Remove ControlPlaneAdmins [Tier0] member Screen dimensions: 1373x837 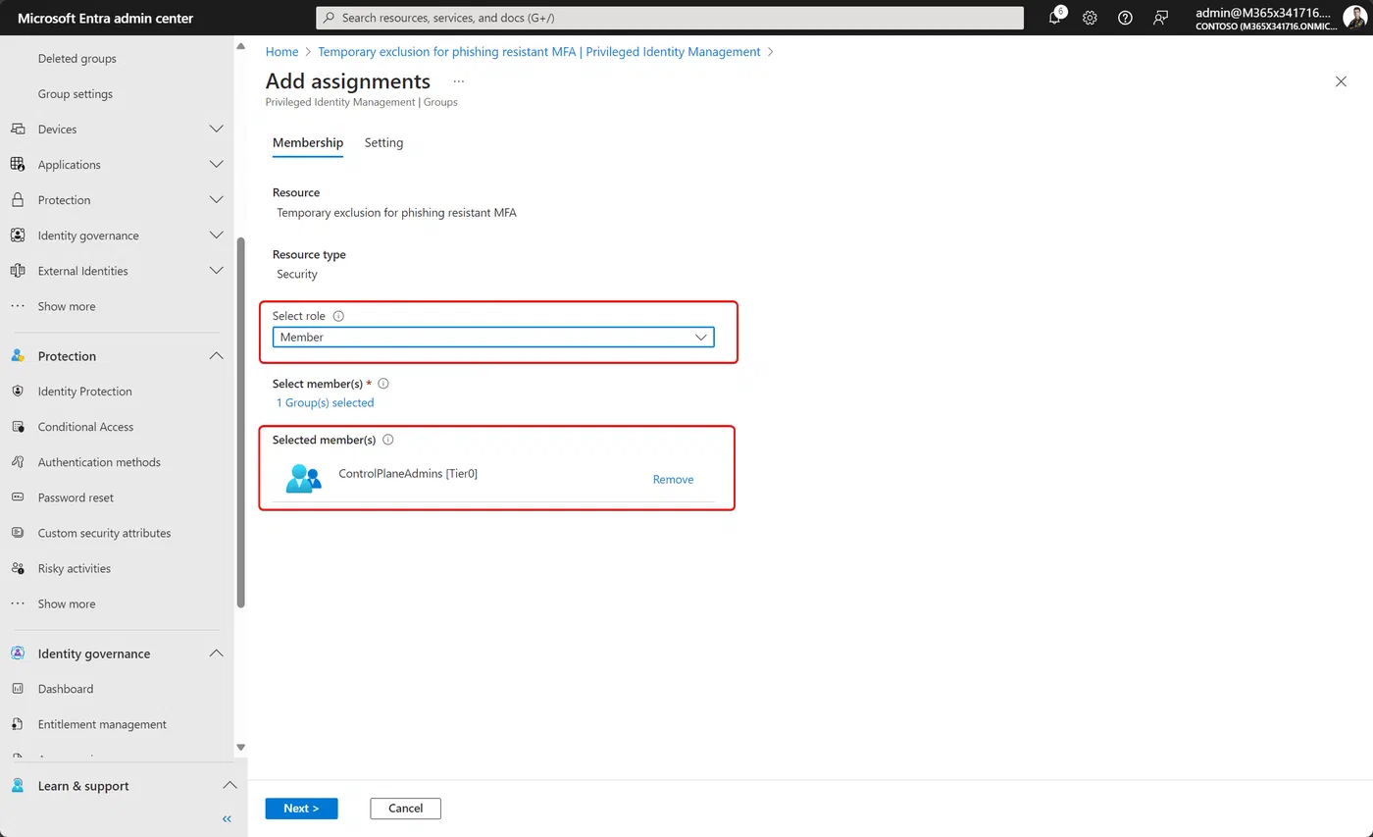(x=673, y=480)
